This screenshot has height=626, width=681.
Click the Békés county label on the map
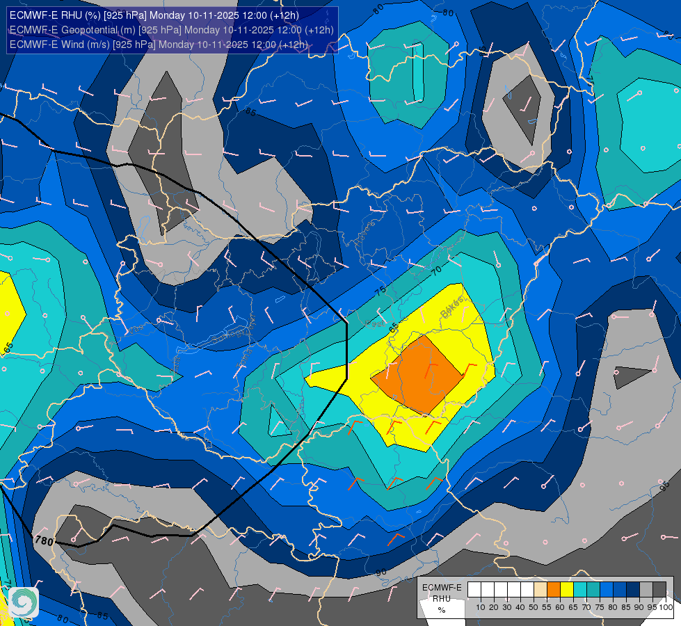[453, 307]
